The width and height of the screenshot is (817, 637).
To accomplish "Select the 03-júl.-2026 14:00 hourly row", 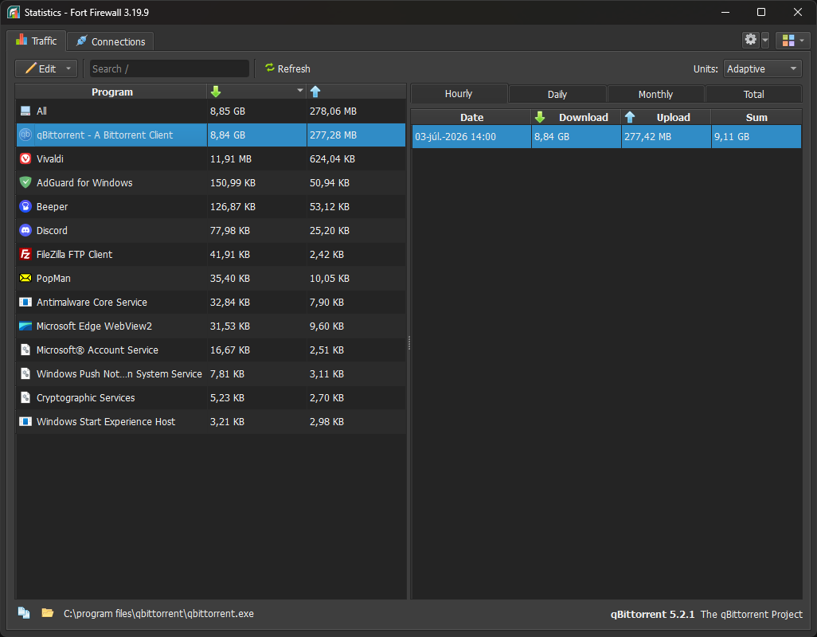I will click(607, 136).
